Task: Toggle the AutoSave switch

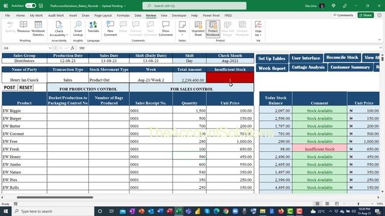Action: [31, 5]
